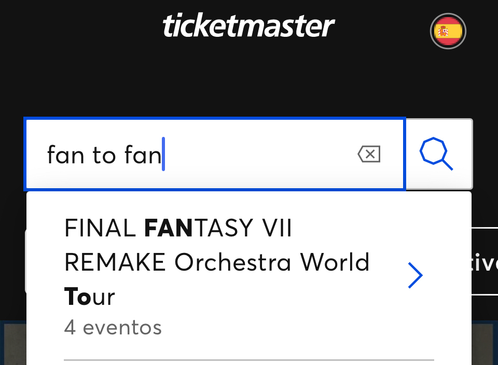Open the Spain flag country selector
Viewport: 498px width, 365px height.
tap(448, 32)
